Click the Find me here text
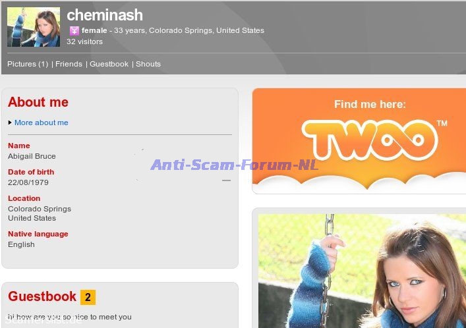 tap(370, 104)
